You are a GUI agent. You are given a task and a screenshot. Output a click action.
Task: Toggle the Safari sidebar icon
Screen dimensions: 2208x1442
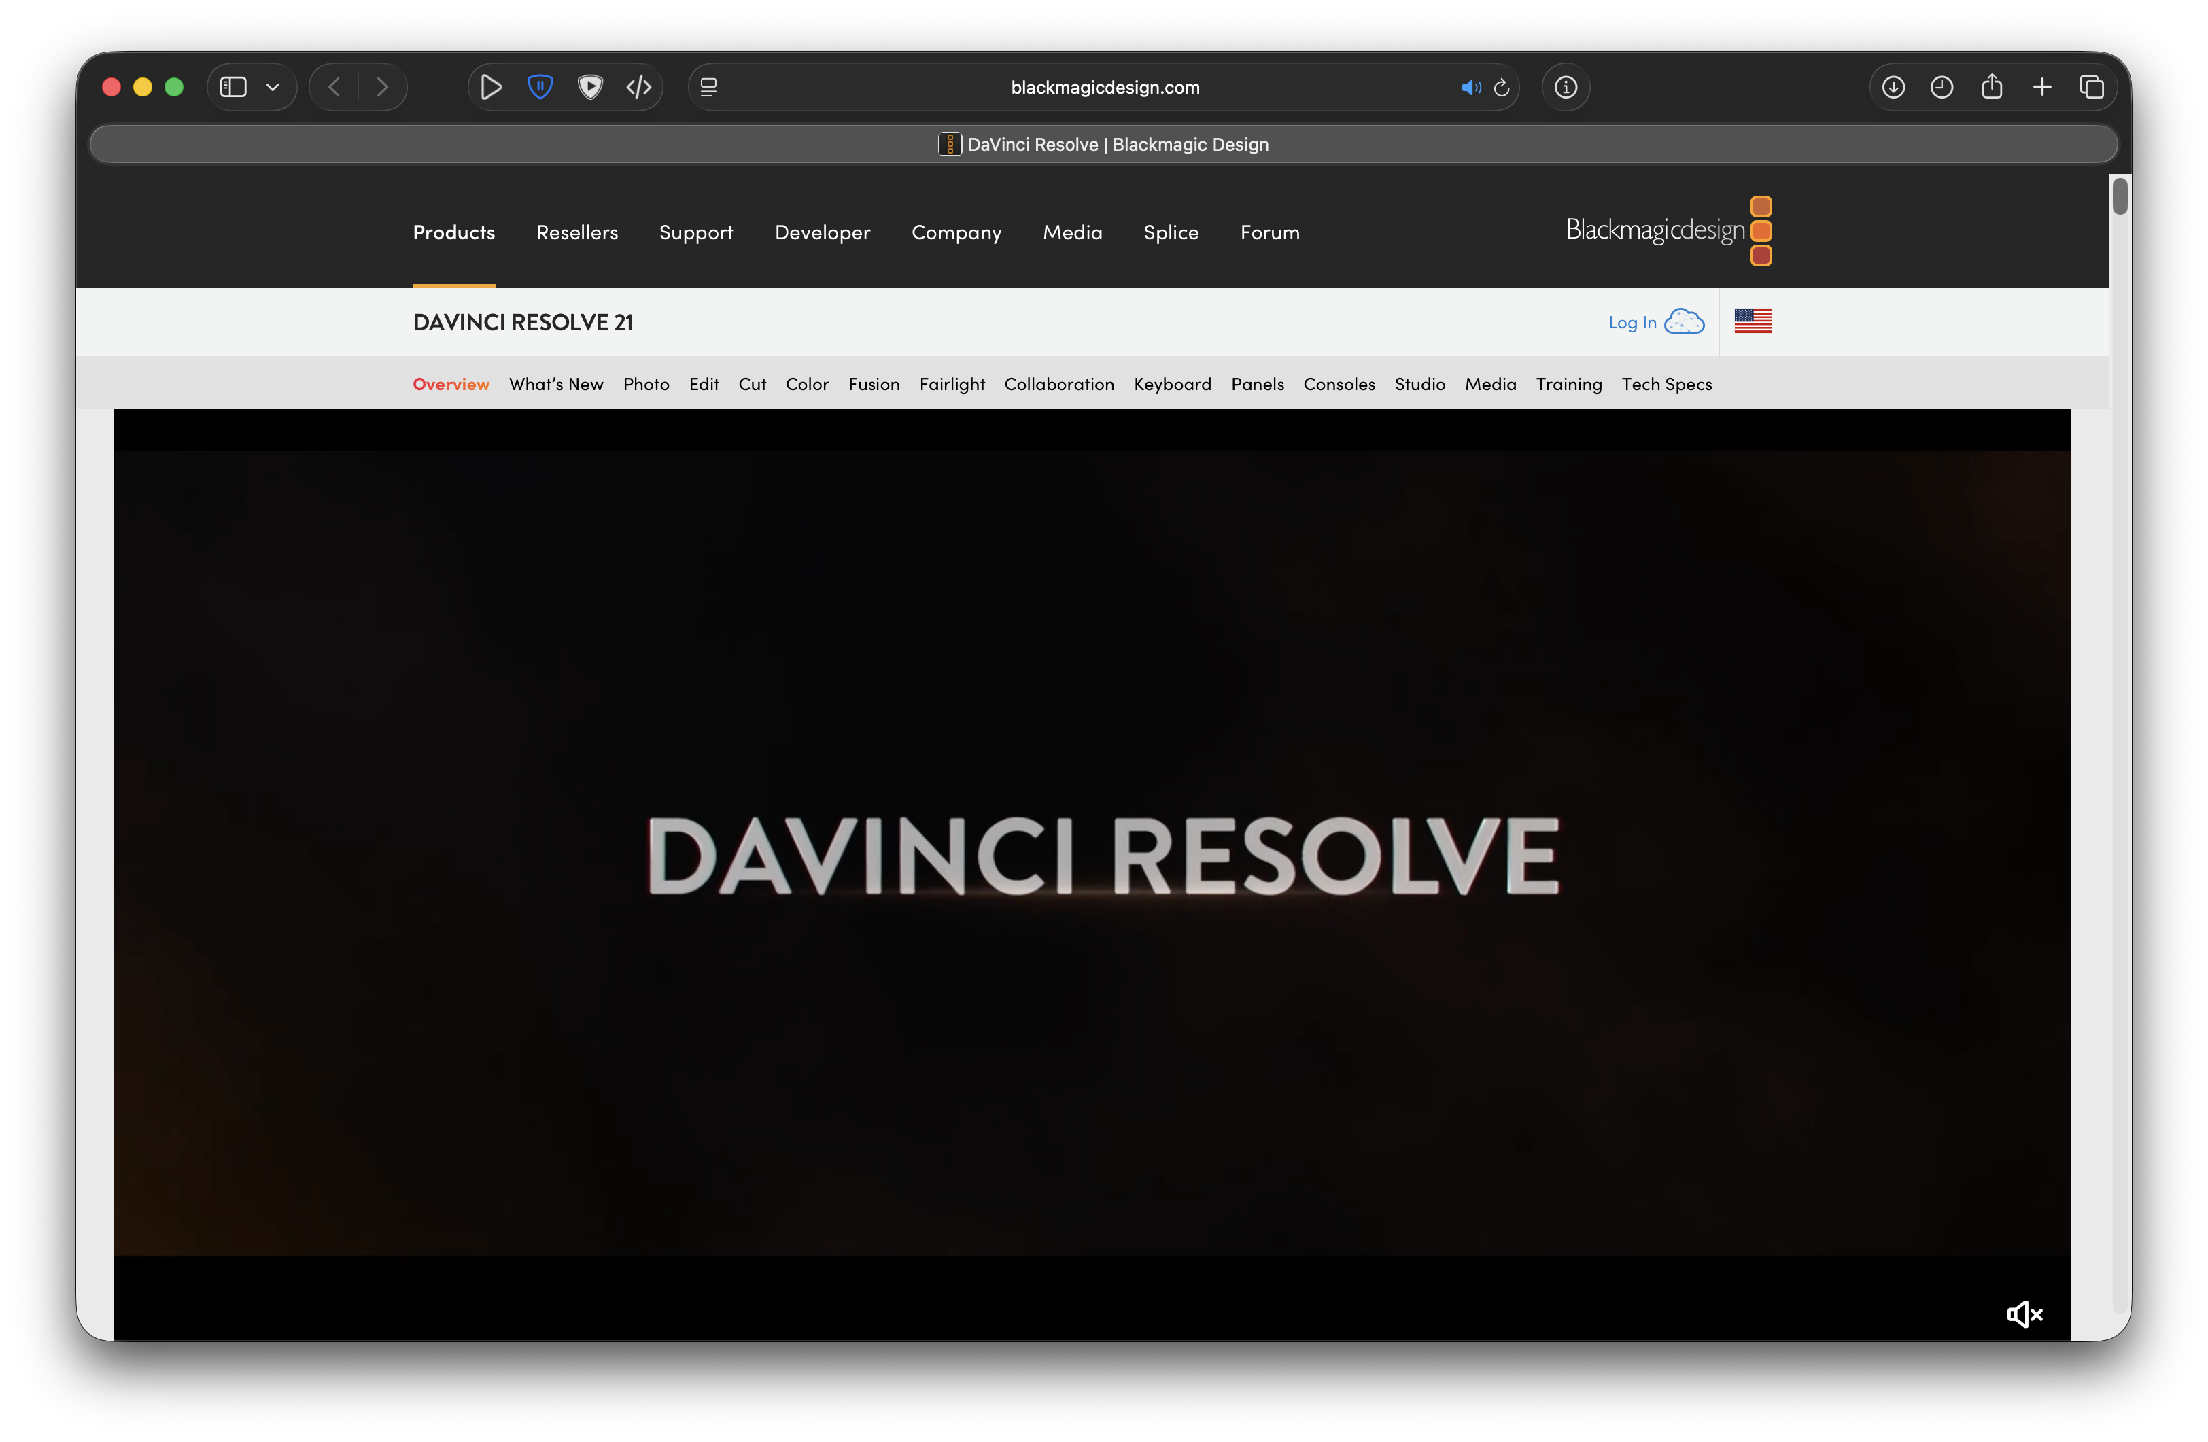(233, 87)
